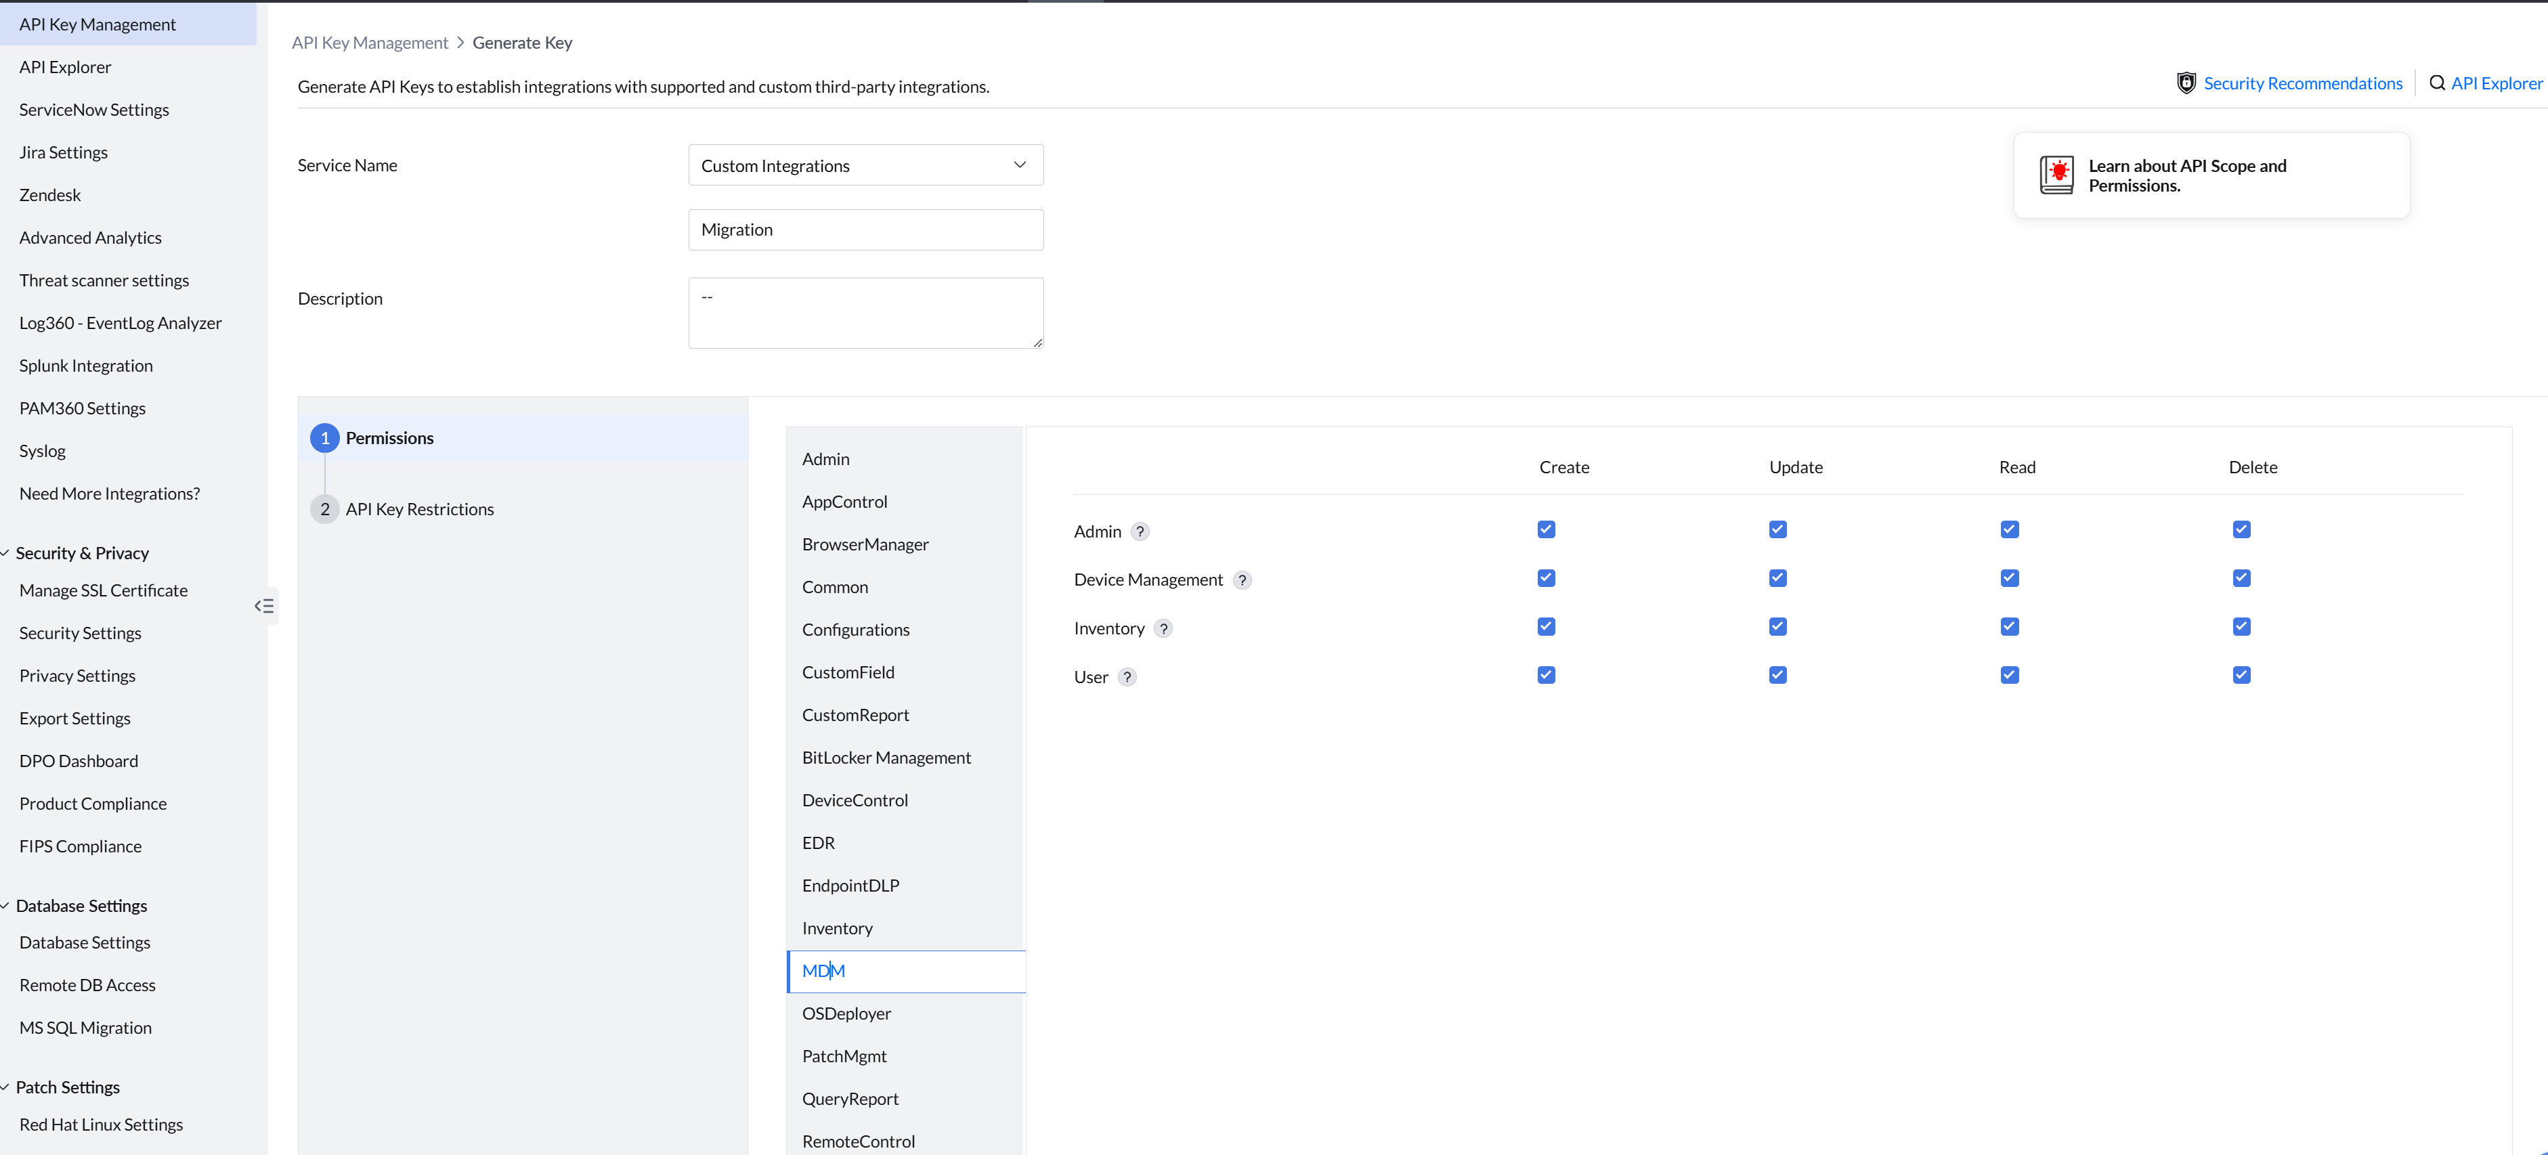The image size is (2548, 1155).
Task: Select PatchMgmt in the module list
Action: coord(844,1056)
